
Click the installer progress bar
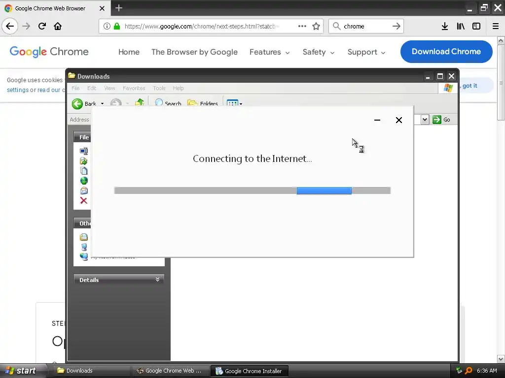pos(252,190)
